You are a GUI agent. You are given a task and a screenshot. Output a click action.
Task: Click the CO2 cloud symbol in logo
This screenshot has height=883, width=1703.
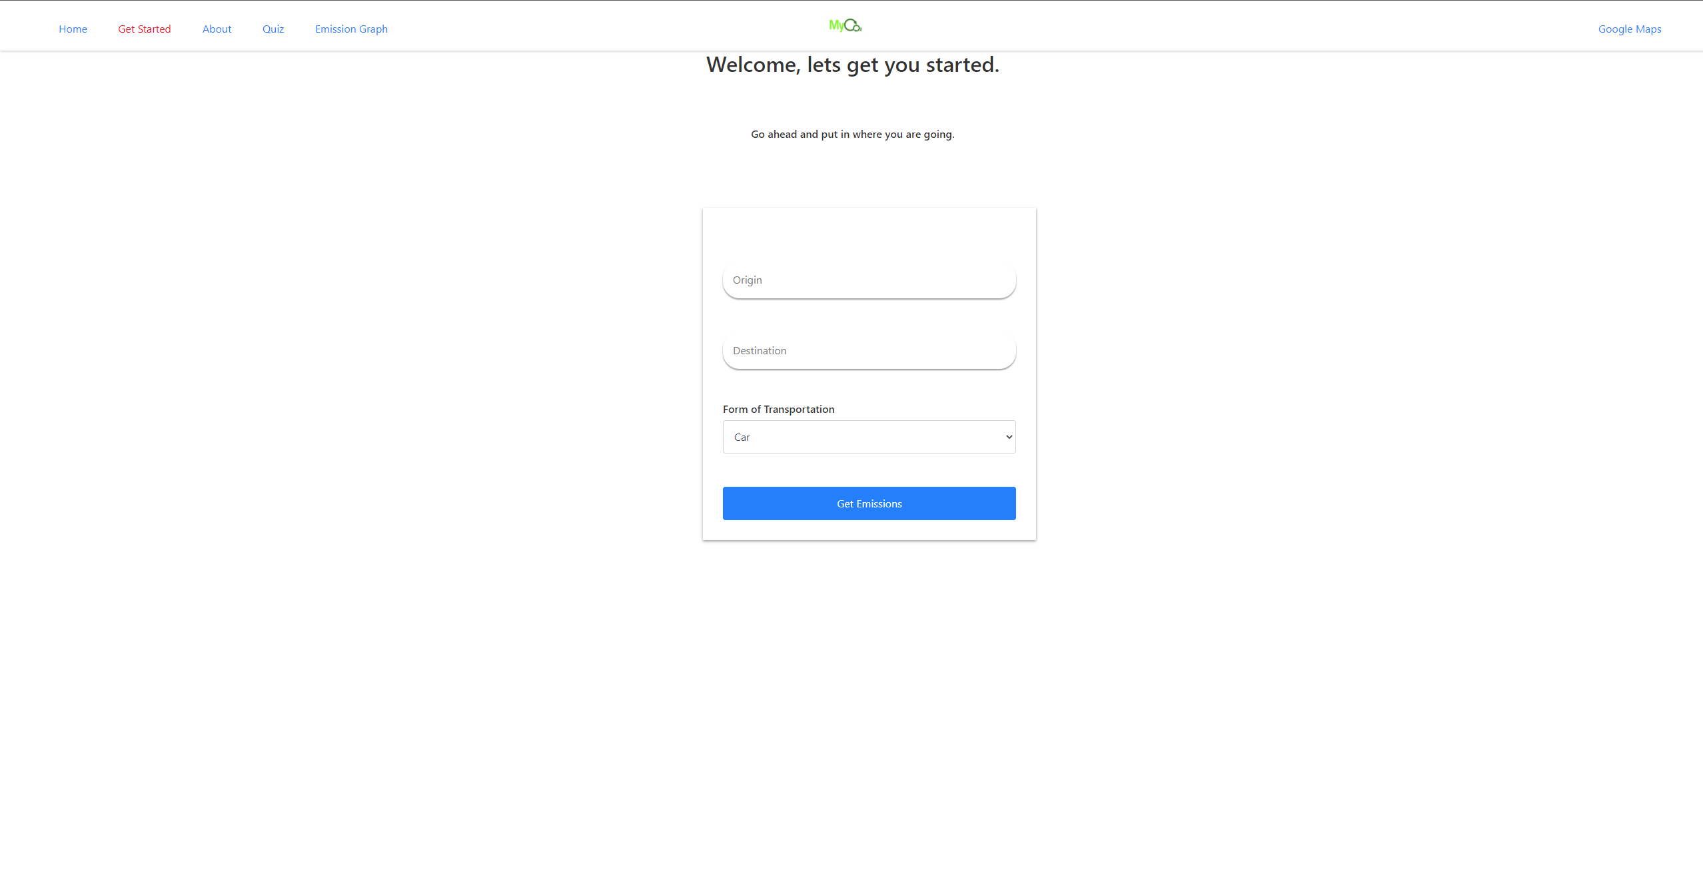click(x=853, y=25)
